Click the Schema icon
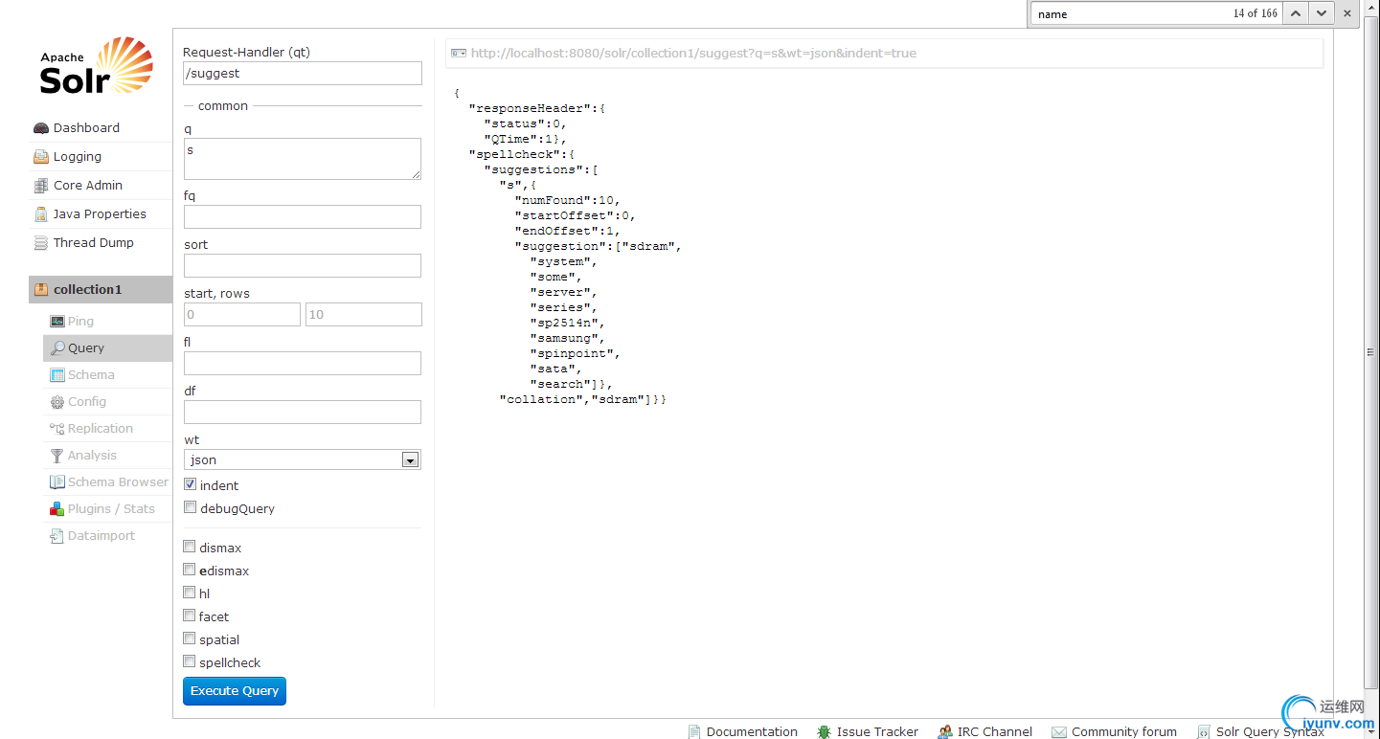The width and height of the screenshot is (1380, 739). (x=57, y=375)
